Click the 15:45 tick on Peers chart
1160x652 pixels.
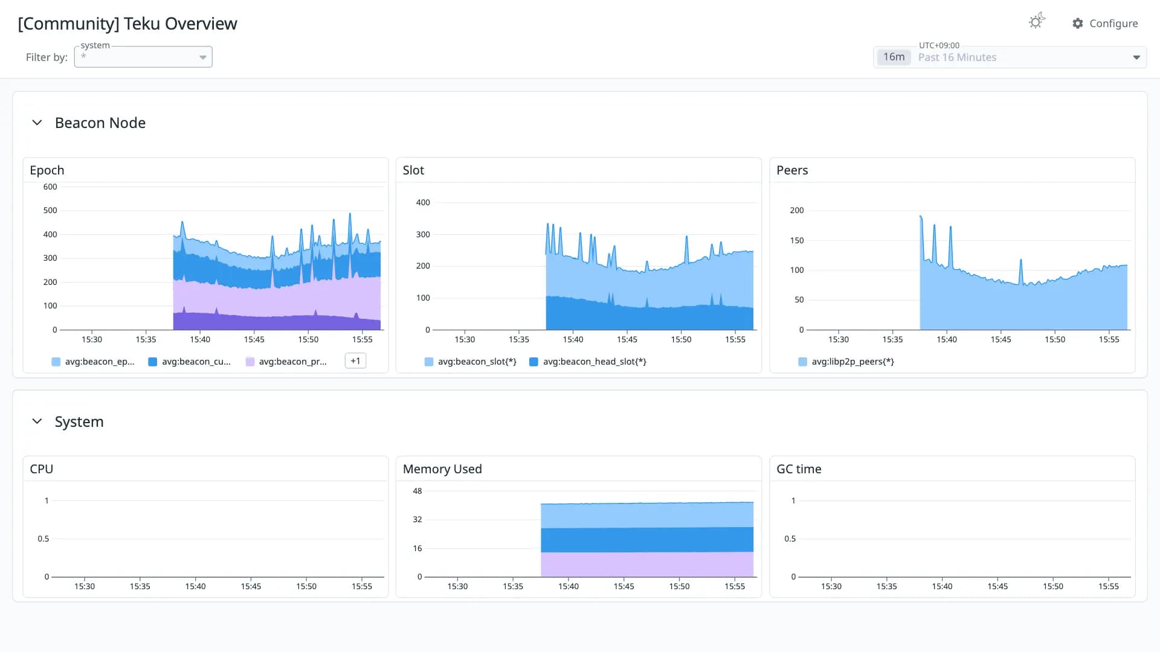click(x=1000, y=339)
